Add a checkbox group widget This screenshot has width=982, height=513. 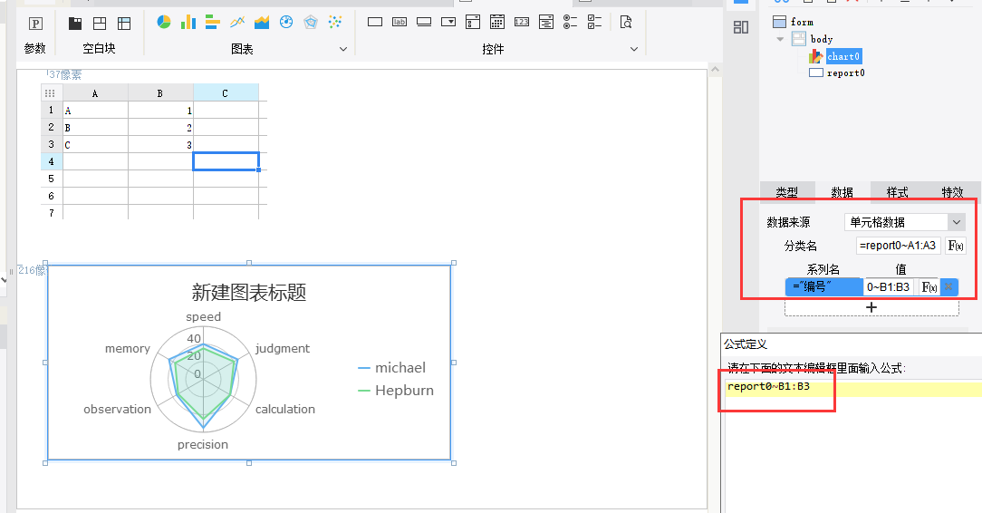pos(594,23)
